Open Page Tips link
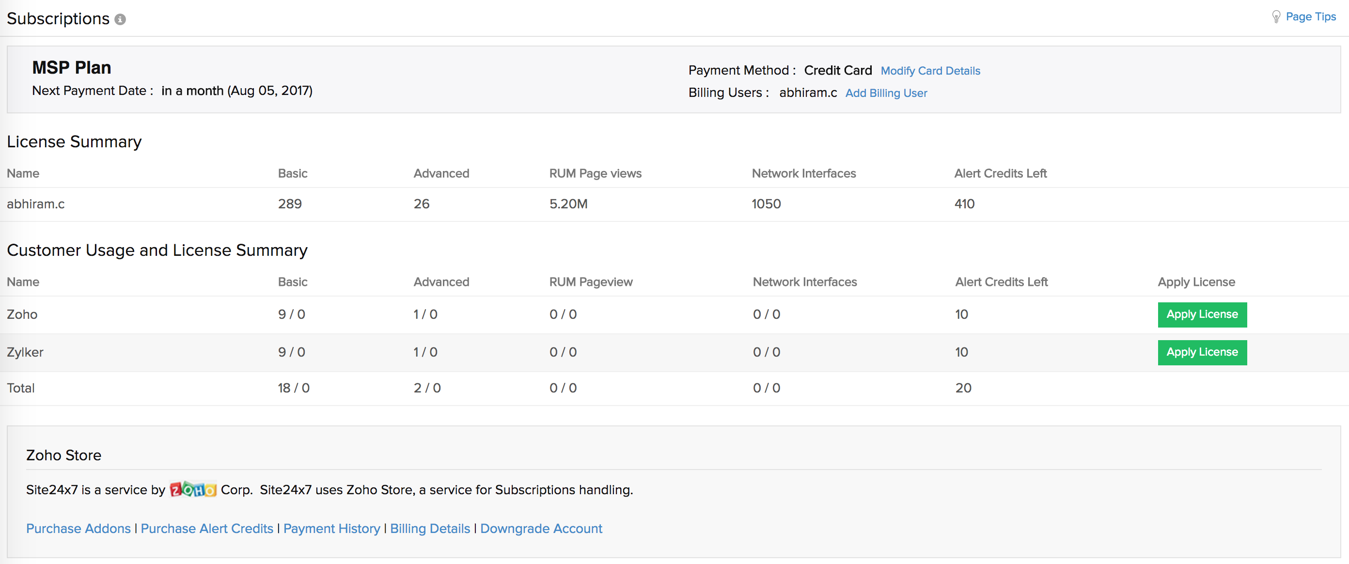The height and width of the screenshot is (564, 1349). pos(1310,17)
